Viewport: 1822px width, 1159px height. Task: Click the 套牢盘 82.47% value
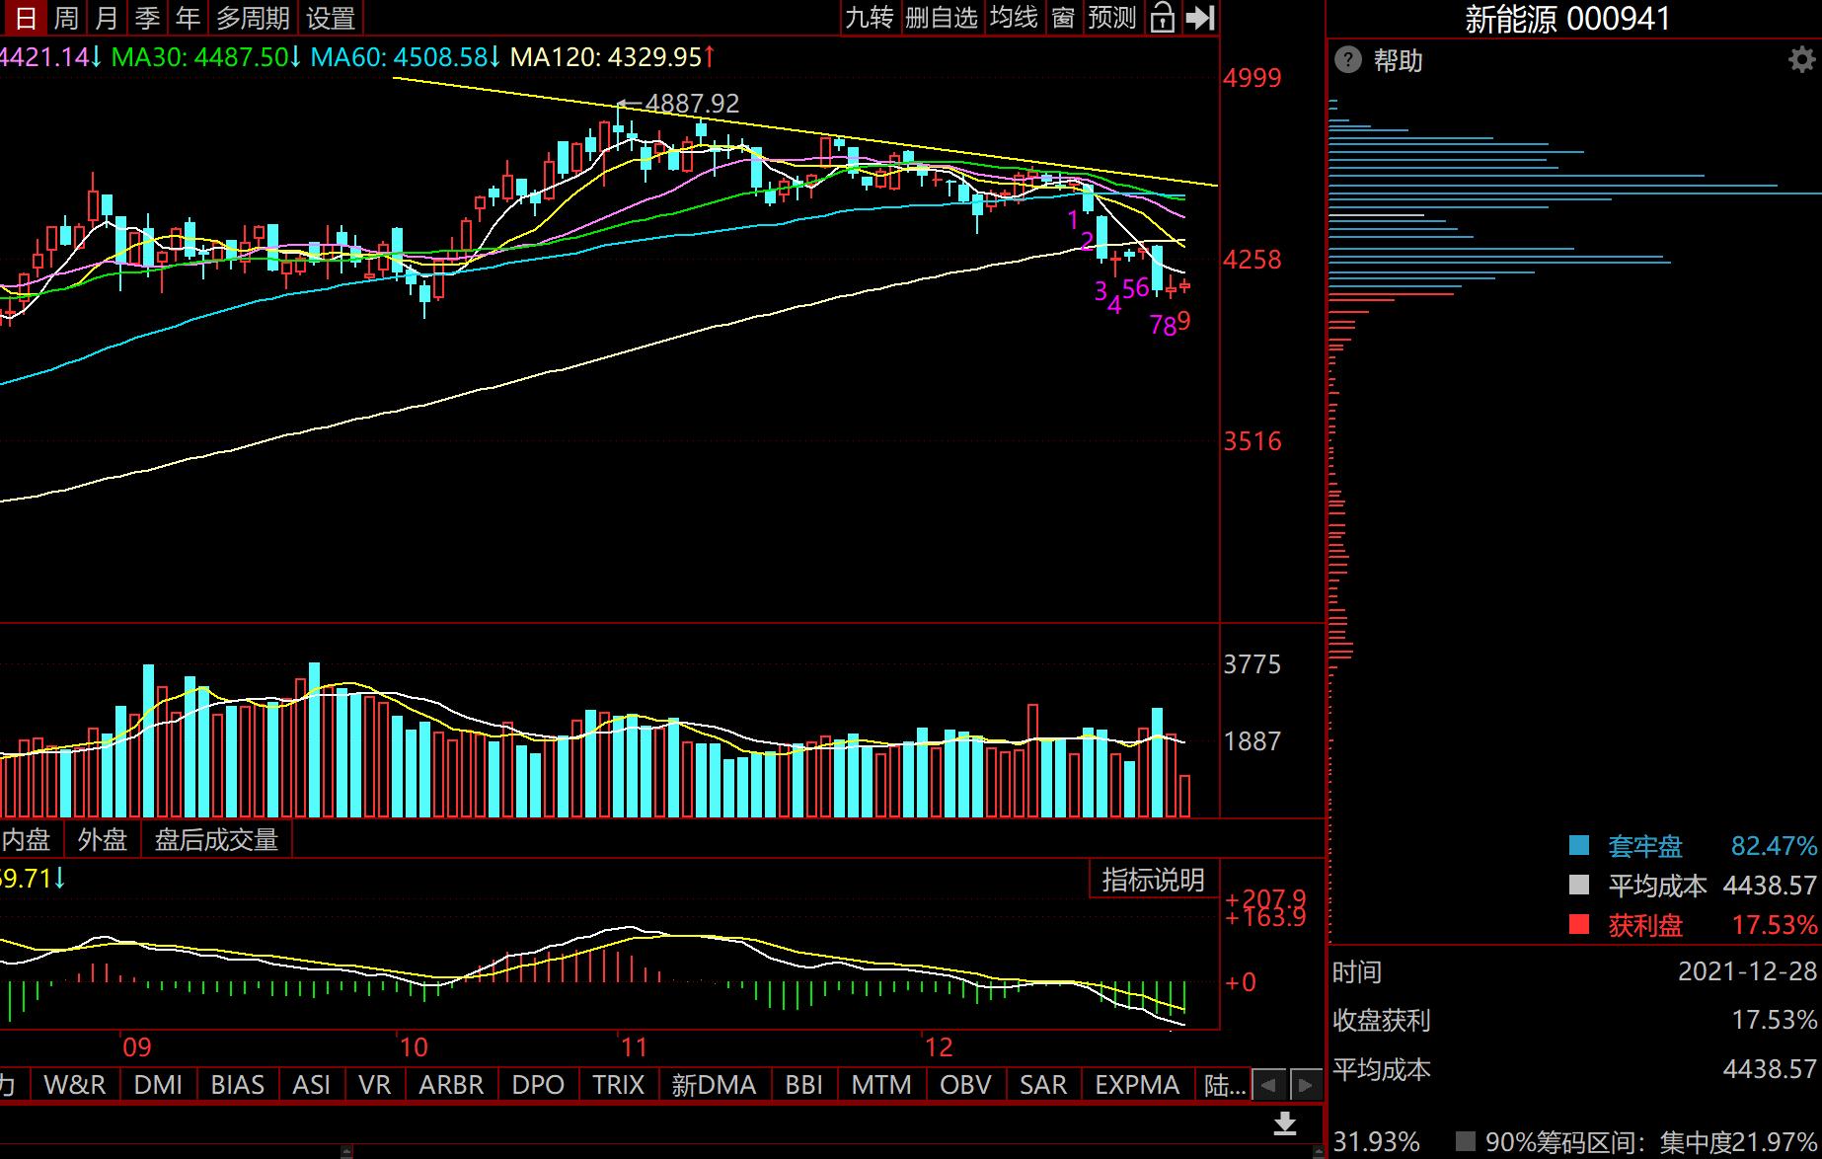[x=1774, y=846]
